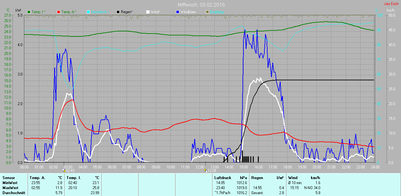The image size is (401, 196).
Task: Click the km/h axis unit label
Action: pos(390,10)
